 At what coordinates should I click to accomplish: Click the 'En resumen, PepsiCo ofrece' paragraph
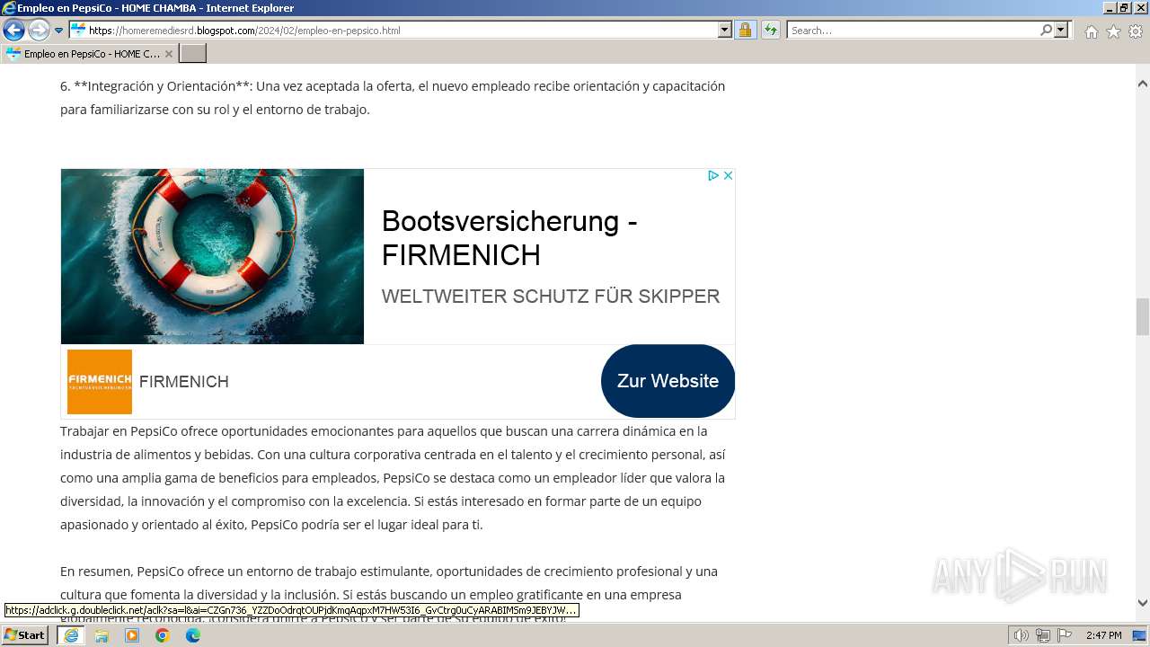pos(389,594)
